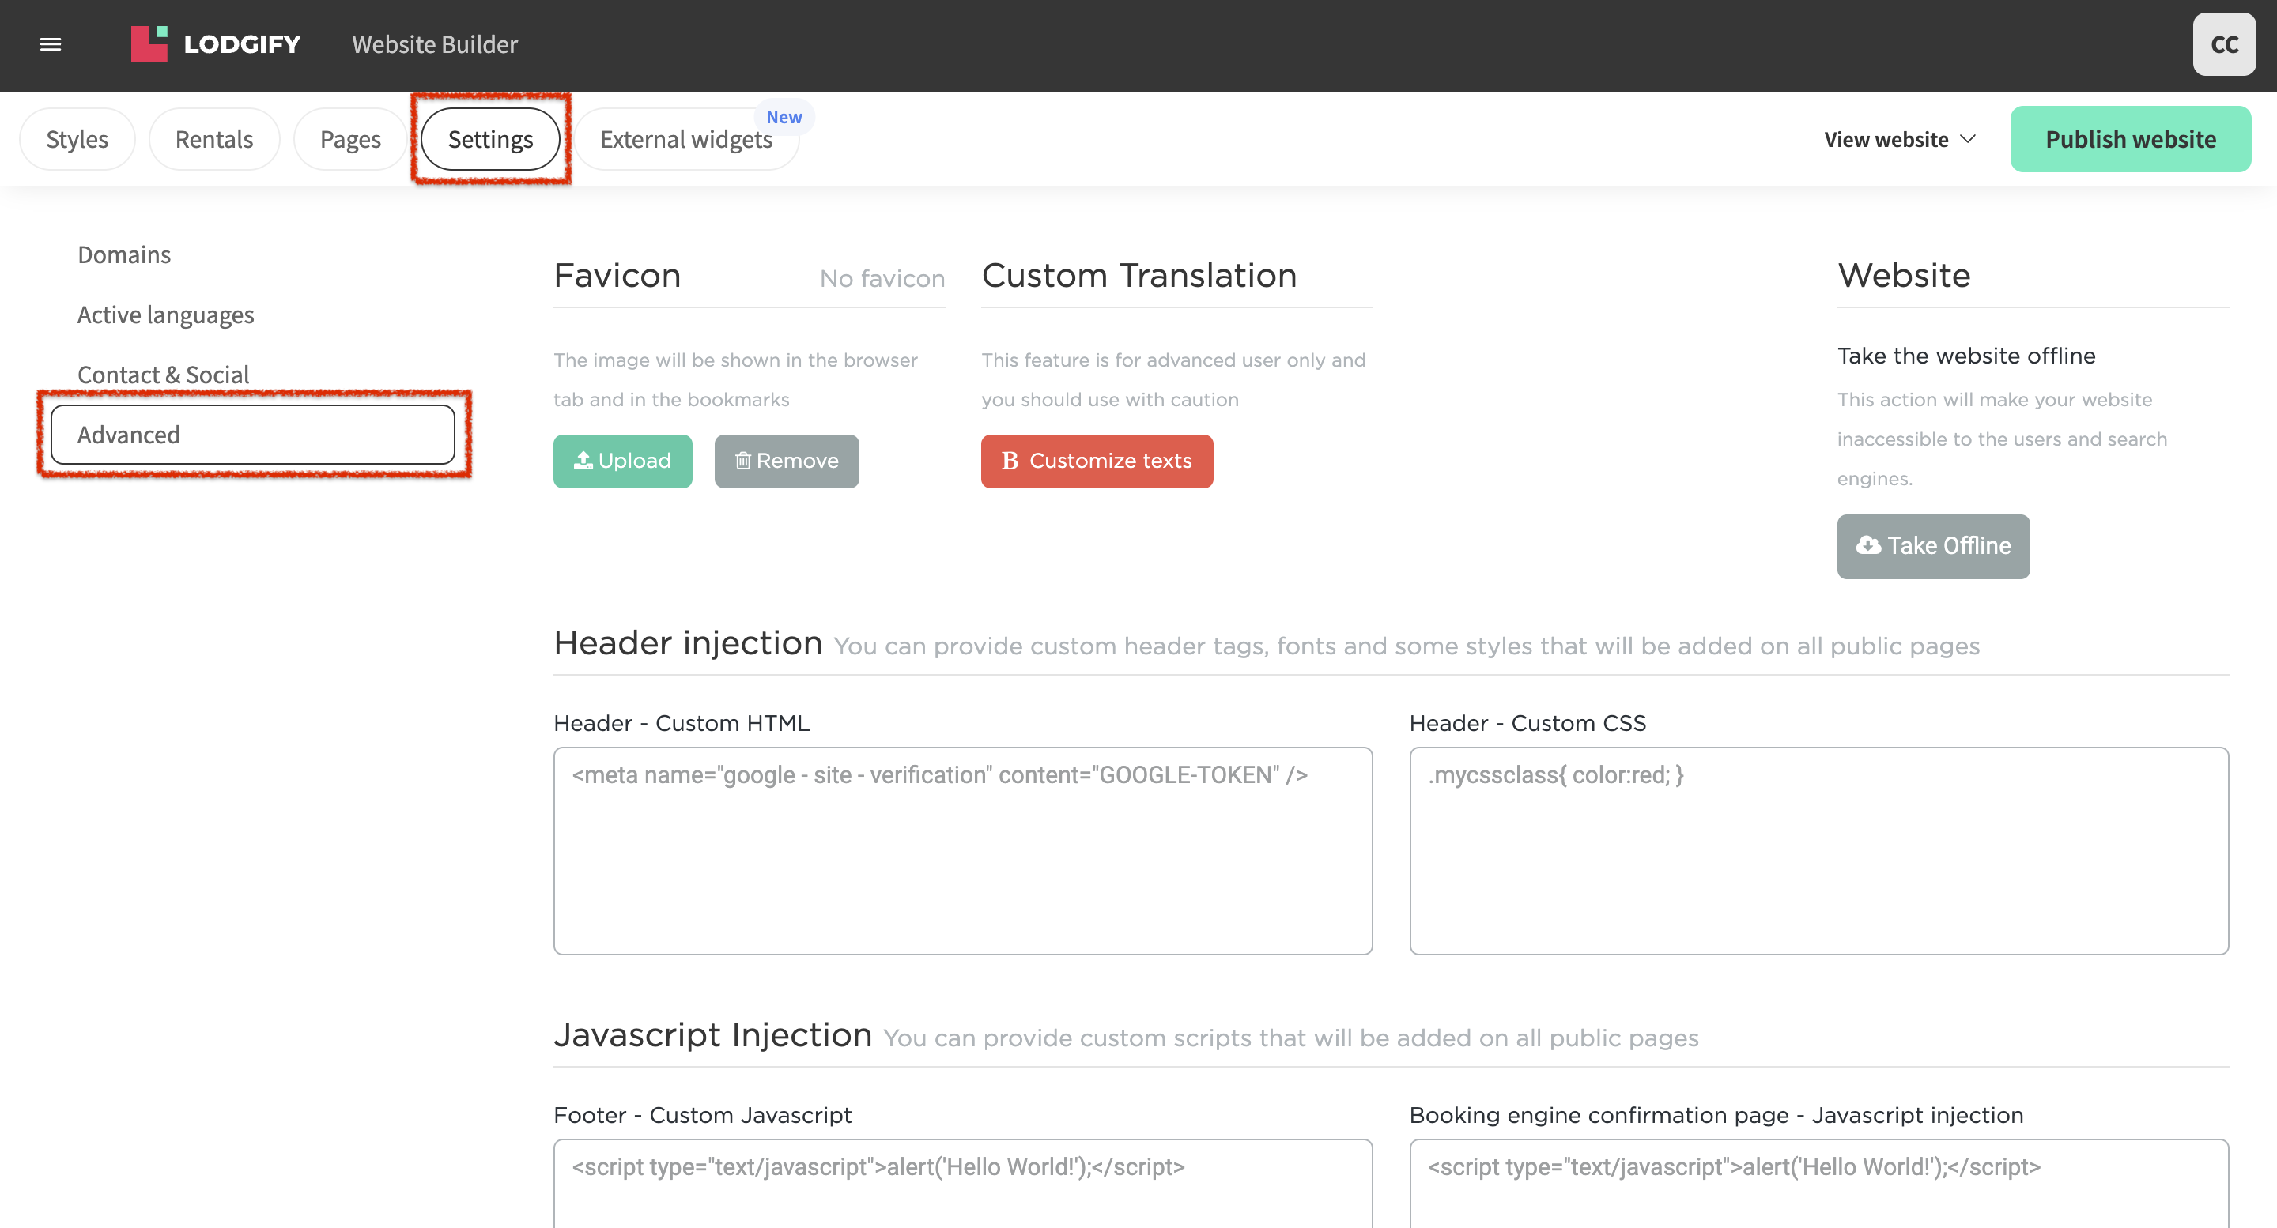Click Customize texts button

point(1096,461)
